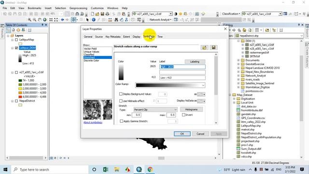This screenshot has height=174, width=309.
Task: Activate the Identify tool
Action: pos(94,20)
